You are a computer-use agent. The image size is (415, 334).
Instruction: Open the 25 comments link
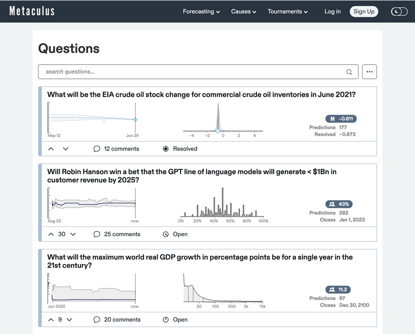[x=116, y=234]
